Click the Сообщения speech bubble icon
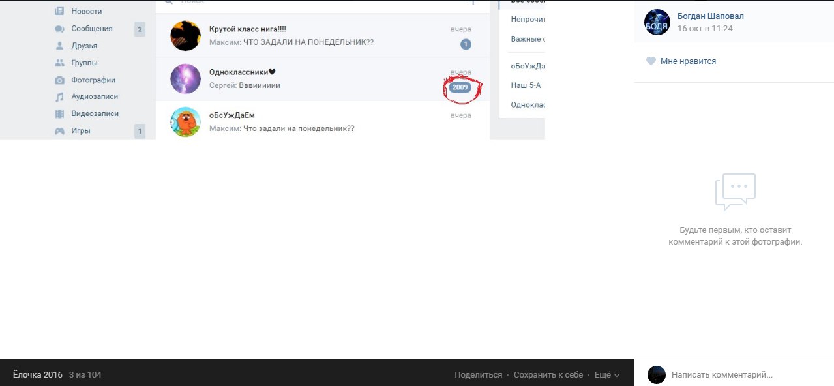This screenshot has height=386, width=834. coord(59,29)
